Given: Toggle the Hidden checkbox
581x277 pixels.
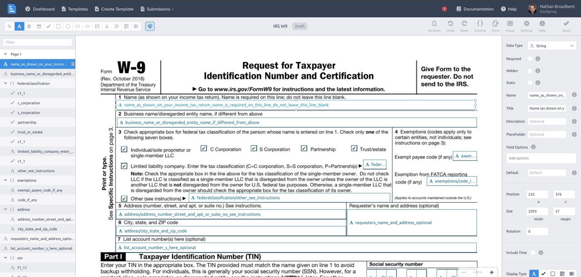Looking at the screenshot, I should pyautogui.click(x=530, y=71).
